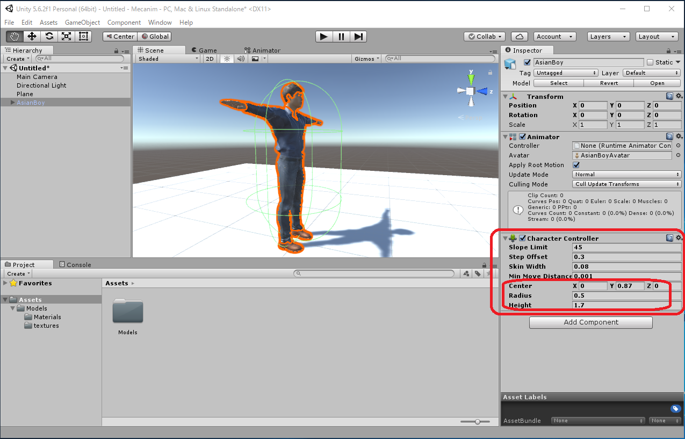The width and height of the screenshot is (685, 439).
Task: Open the cloud services icon
Action: 519,37
